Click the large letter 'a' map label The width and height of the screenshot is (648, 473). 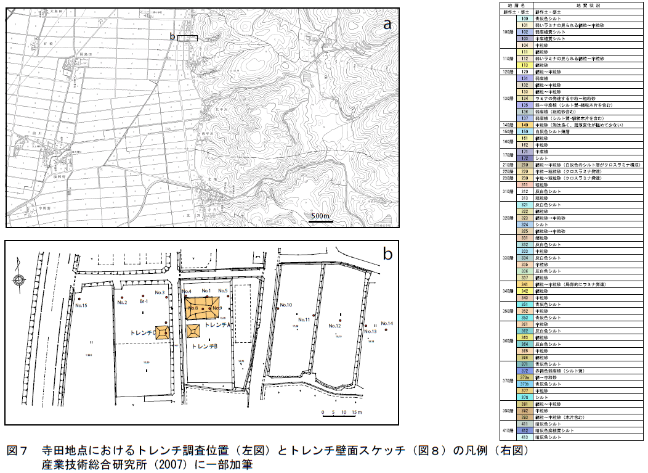(387, 25)
